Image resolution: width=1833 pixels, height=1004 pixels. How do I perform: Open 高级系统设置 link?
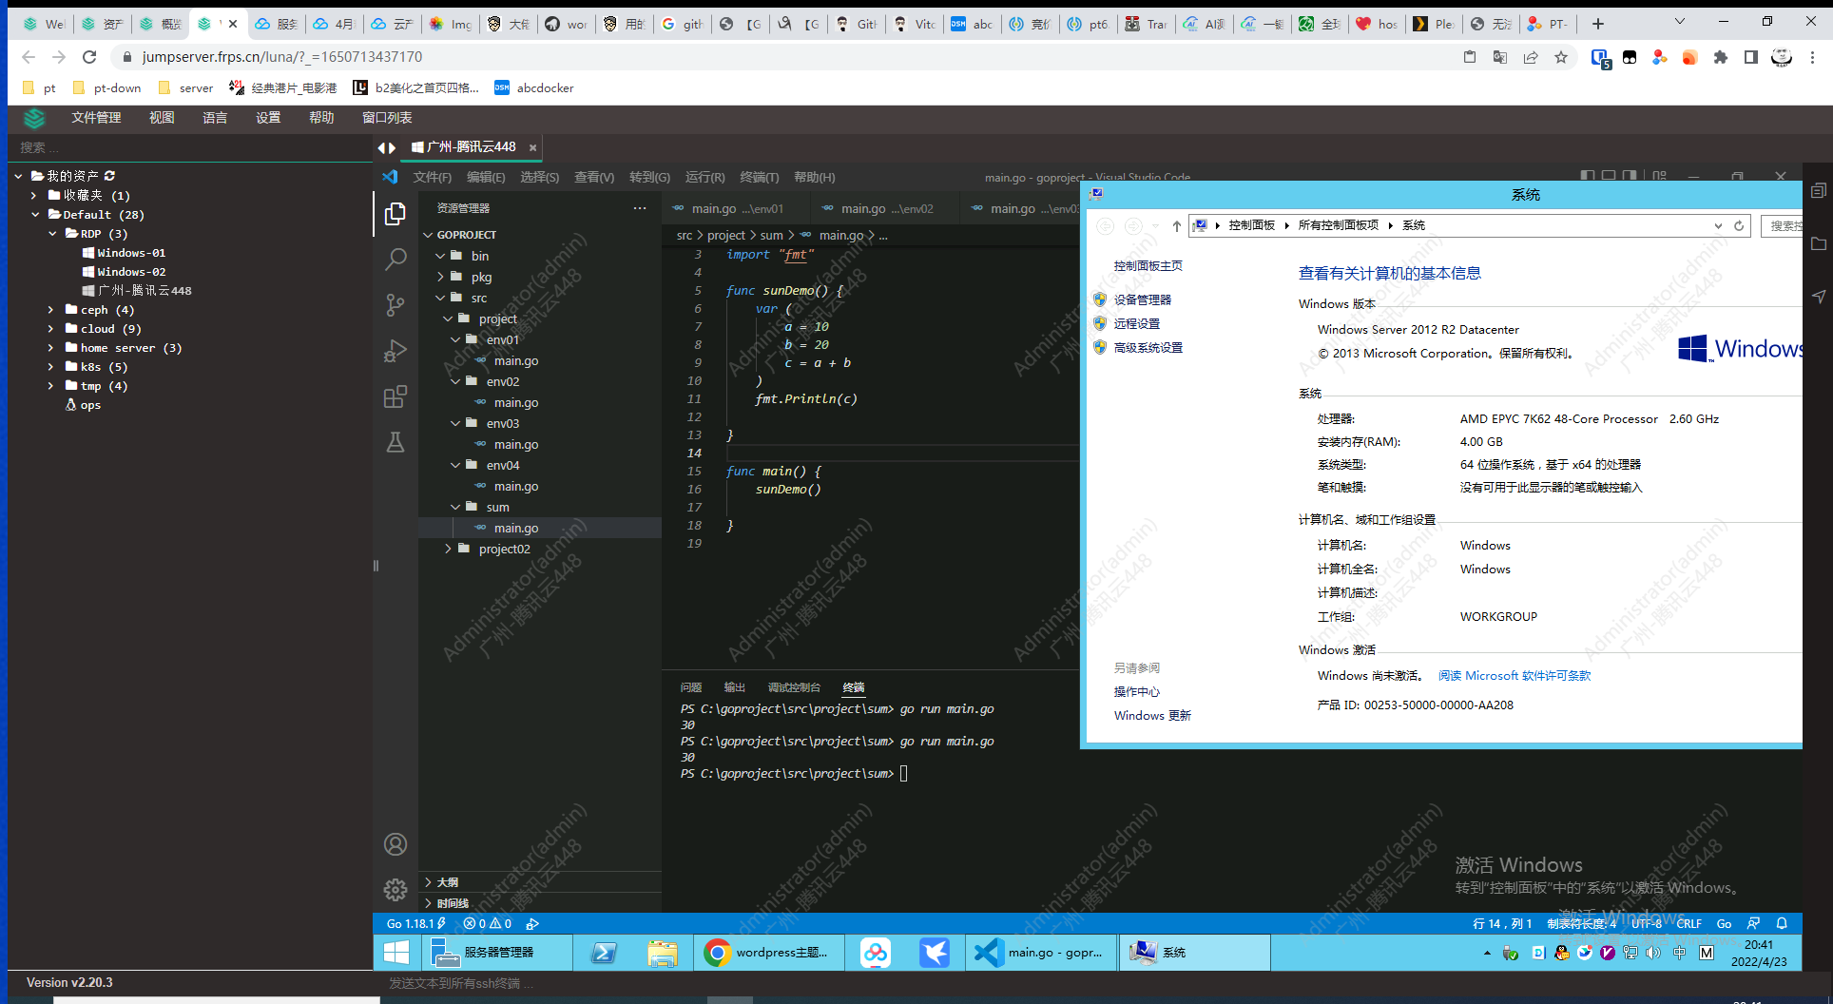click(x=1148, y=348)
